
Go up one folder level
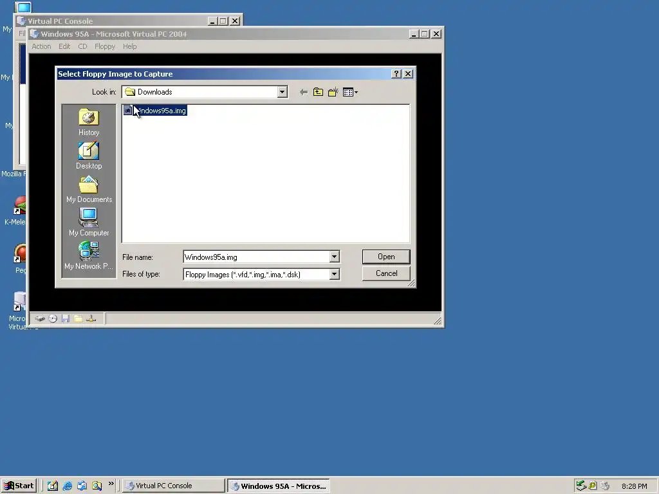click(x=318, y=92)
